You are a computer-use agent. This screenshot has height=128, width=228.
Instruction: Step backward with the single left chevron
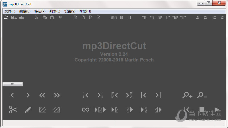point(12,95)
